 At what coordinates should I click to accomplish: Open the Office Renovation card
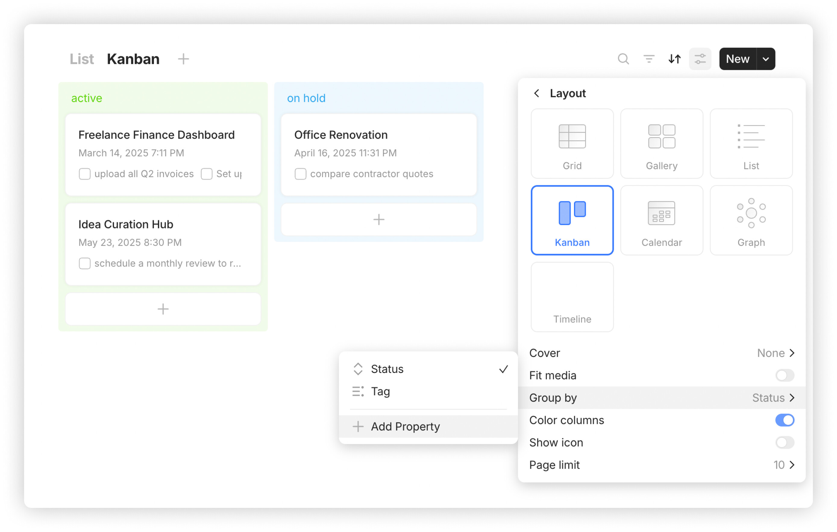341,135
